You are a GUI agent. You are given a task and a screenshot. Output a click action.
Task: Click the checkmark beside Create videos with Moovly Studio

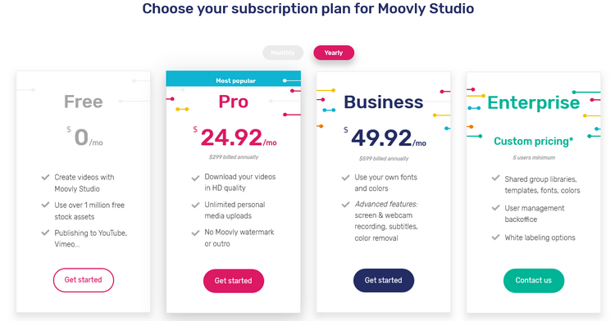45,178
